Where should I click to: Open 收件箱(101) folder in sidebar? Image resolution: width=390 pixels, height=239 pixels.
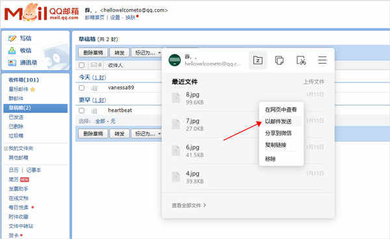coord(24,80)
